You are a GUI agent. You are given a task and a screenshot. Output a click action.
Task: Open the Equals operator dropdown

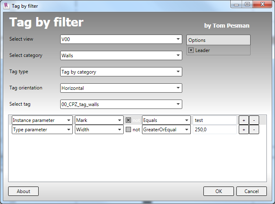pyautogui.click(x=166, y=120)
